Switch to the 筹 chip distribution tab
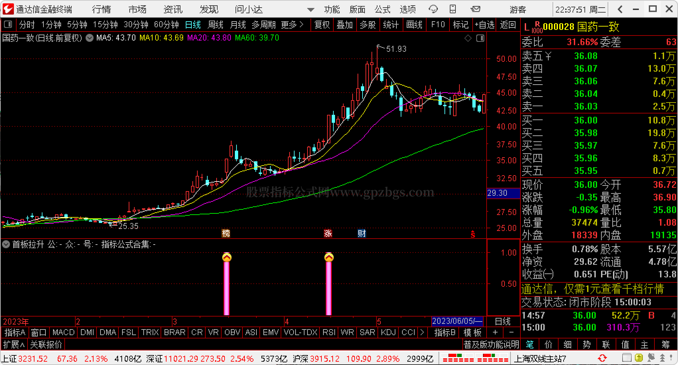Screen dimensions: 678x365 tap(665, 344)
